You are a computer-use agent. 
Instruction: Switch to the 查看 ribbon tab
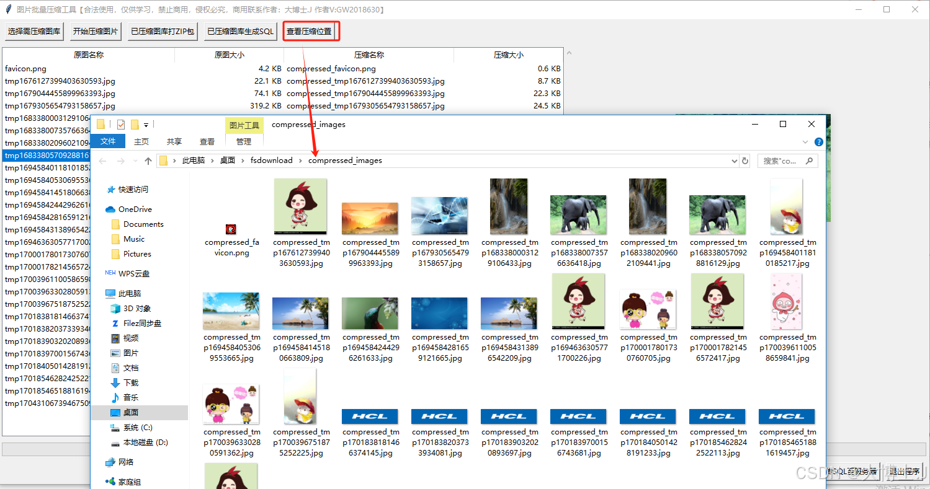click(207, 141)
